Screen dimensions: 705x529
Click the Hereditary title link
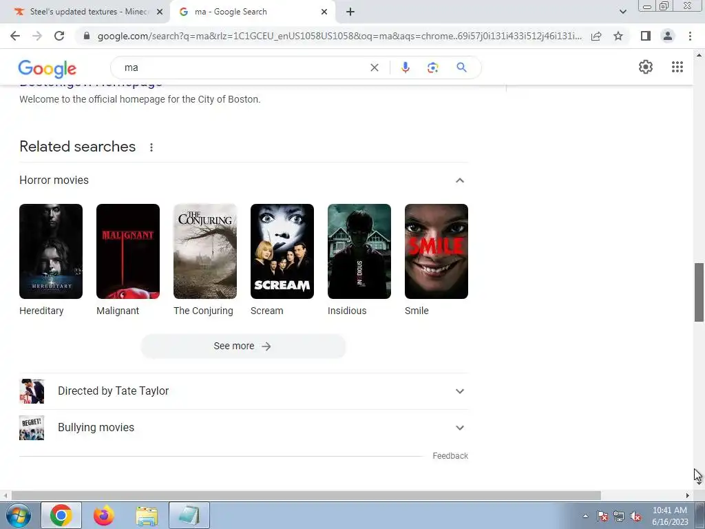pos(41,311)
